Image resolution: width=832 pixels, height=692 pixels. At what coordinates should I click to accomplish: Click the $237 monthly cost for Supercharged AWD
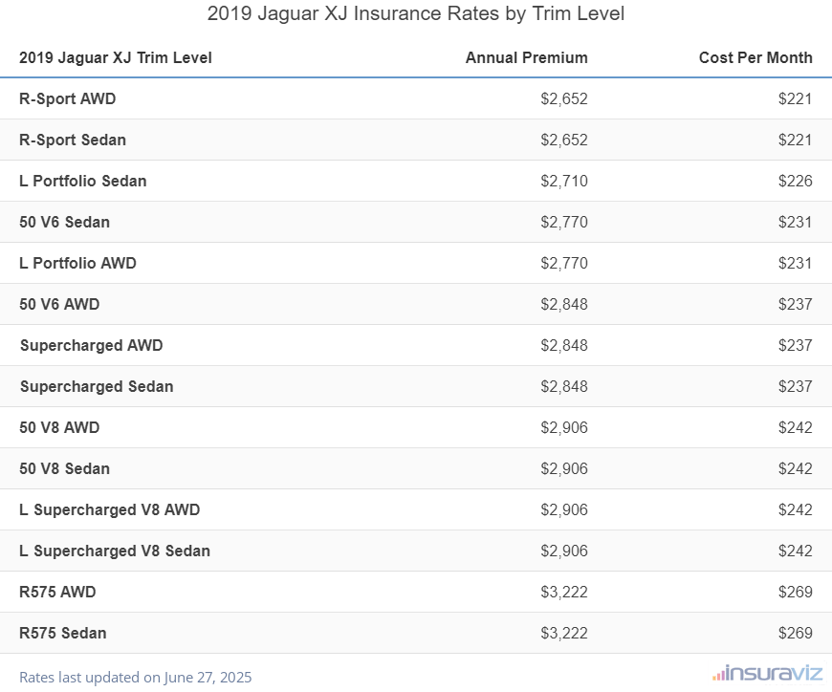pyautogui.click(x=796, y=346)
